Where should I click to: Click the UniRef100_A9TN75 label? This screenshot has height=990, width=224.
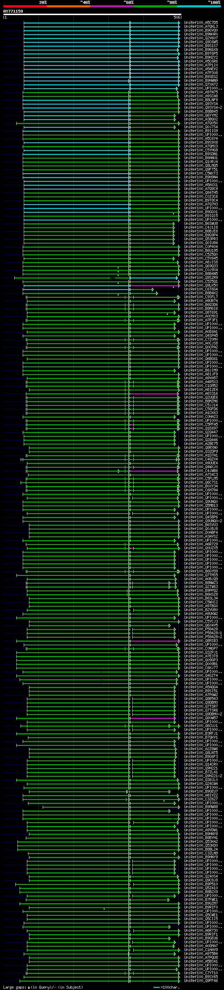coord(201,92)
